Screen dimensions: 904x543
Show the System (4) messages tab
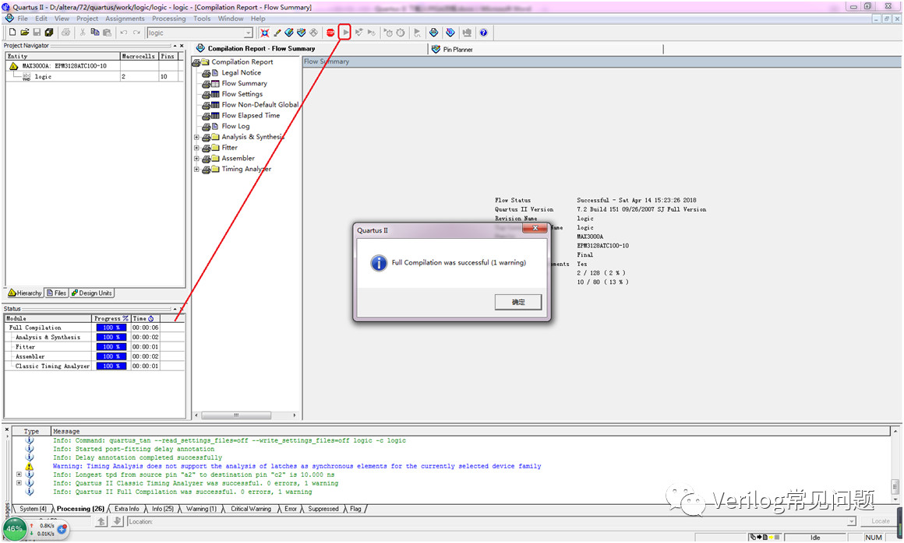(33, 509)
